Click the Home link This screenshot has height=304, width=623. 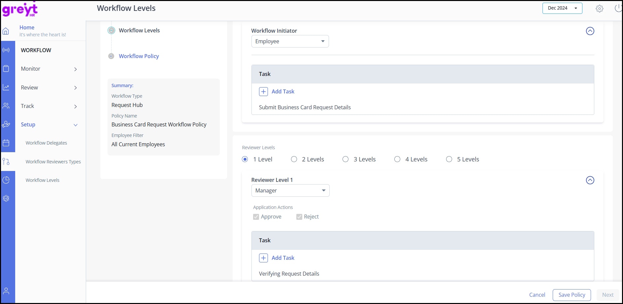pyautogui.click(x=27, y=27)
